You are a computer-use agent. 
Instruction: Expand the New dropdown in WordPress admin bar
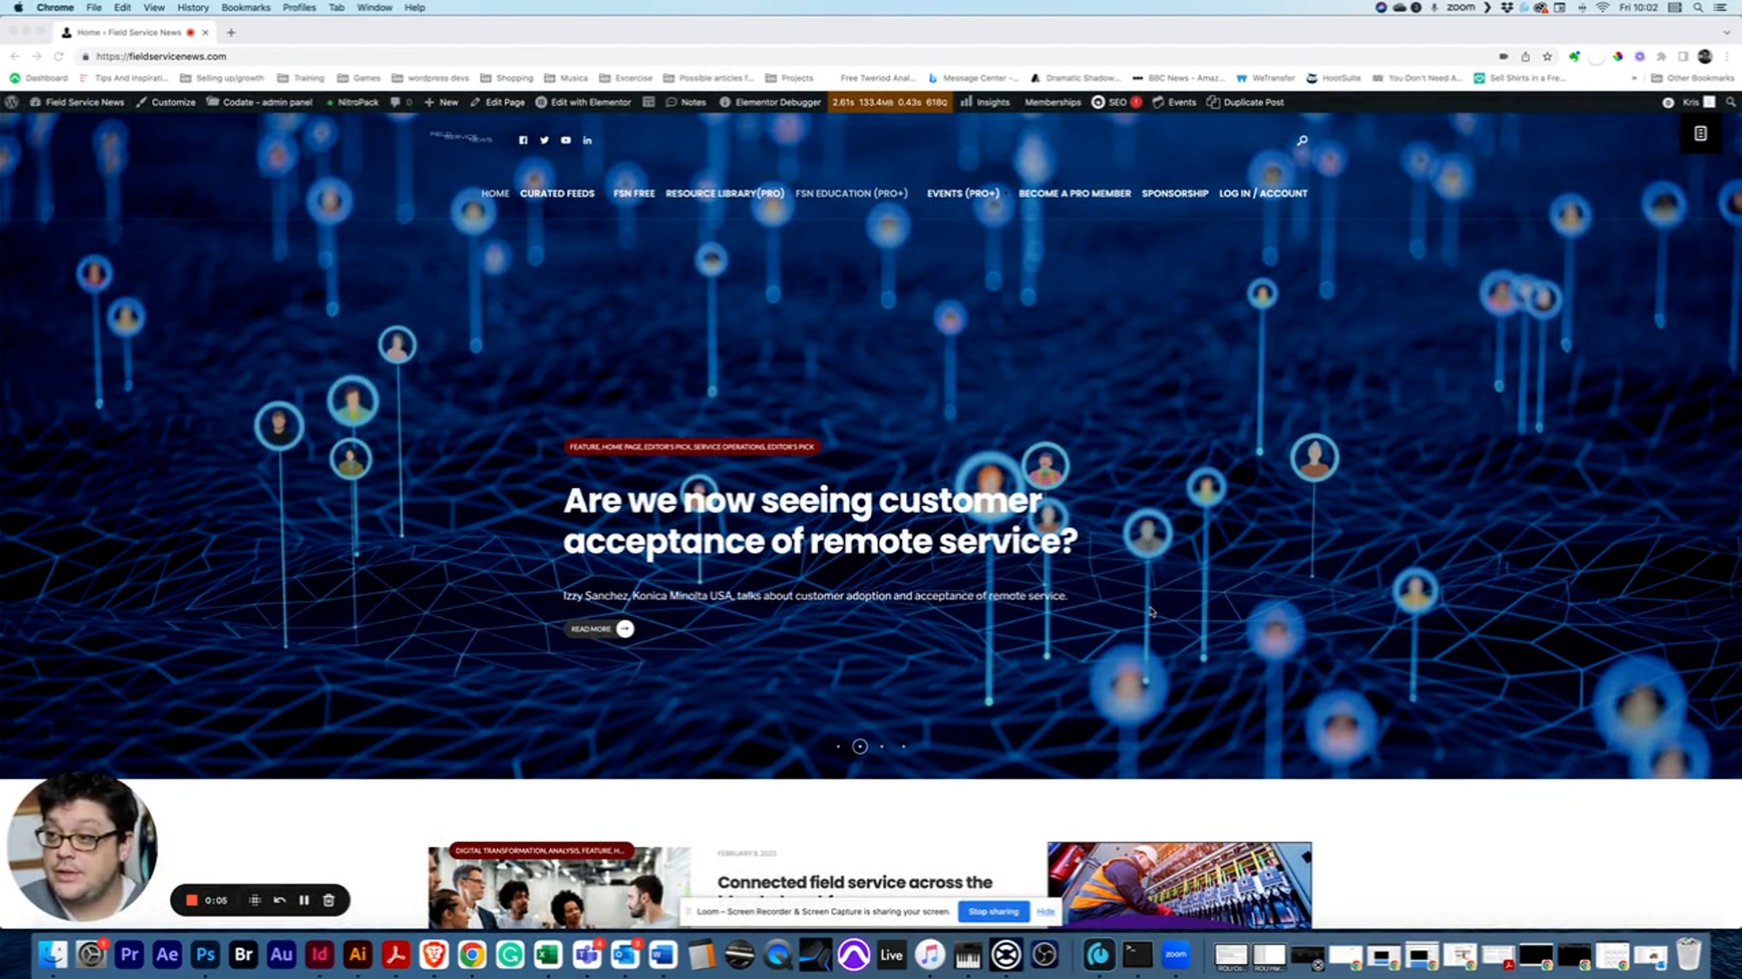point(441,102)
